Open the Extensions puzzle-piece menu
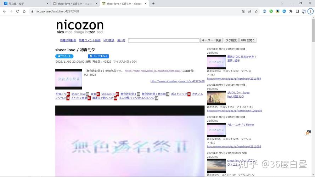315x177 pixels. (291, 11)
